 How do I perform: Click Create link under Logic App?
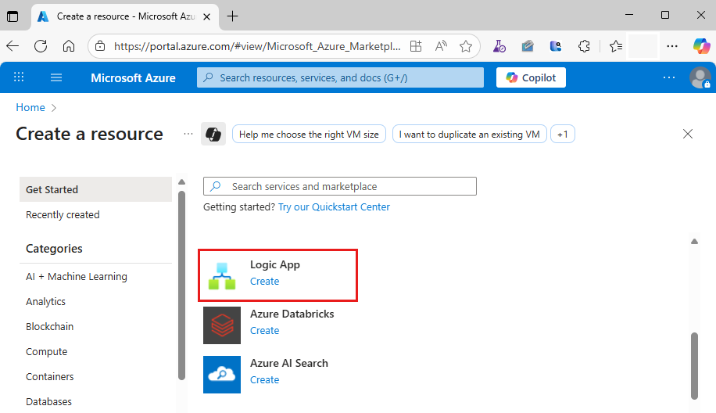click(264, 282)
